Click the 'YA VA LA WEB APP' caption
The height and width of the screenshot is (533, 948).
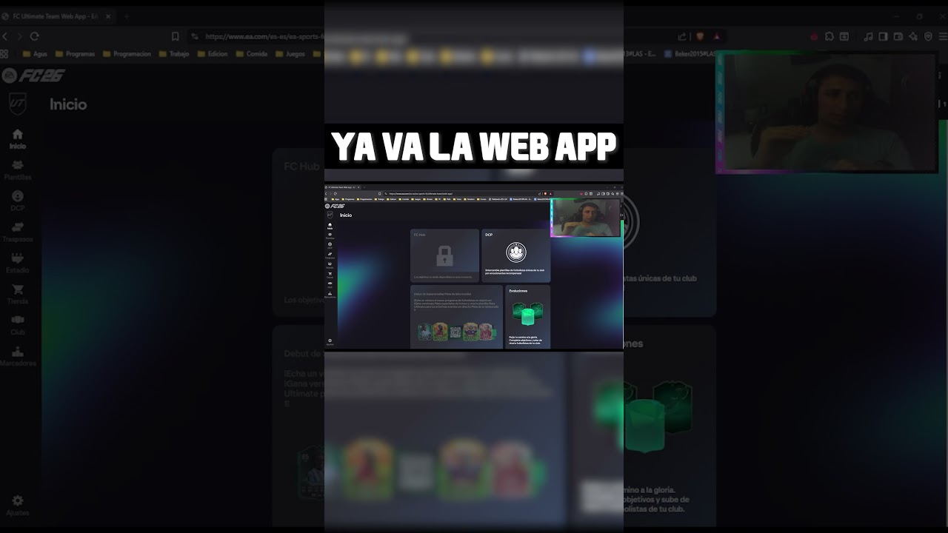pyautogui.click(x=473, y=147)
